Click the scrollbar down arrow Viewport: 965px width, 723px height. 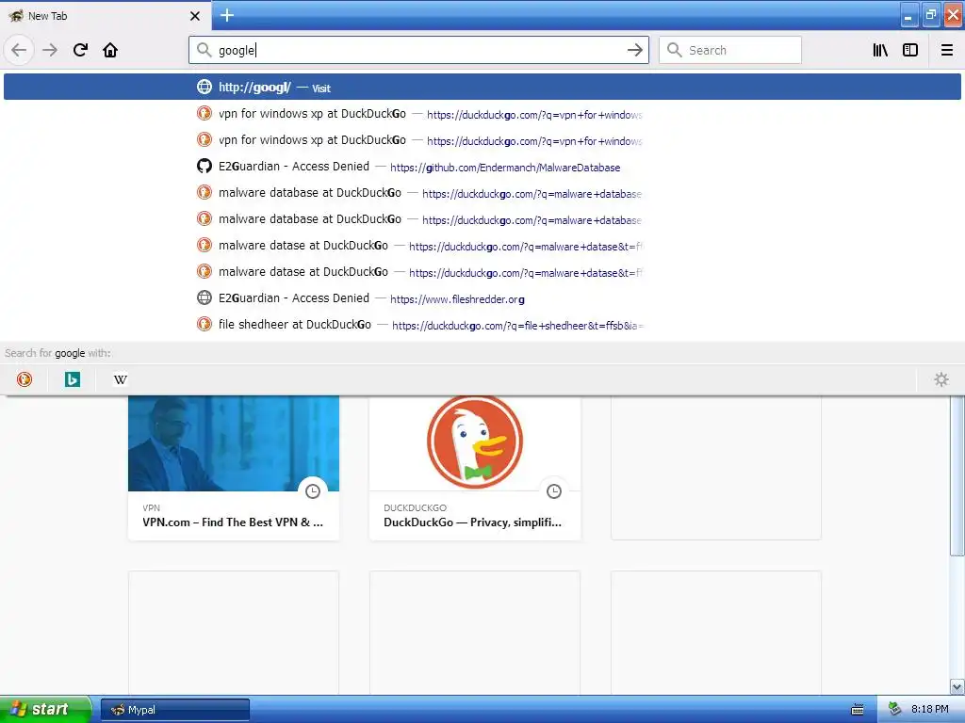coord(957,686)
